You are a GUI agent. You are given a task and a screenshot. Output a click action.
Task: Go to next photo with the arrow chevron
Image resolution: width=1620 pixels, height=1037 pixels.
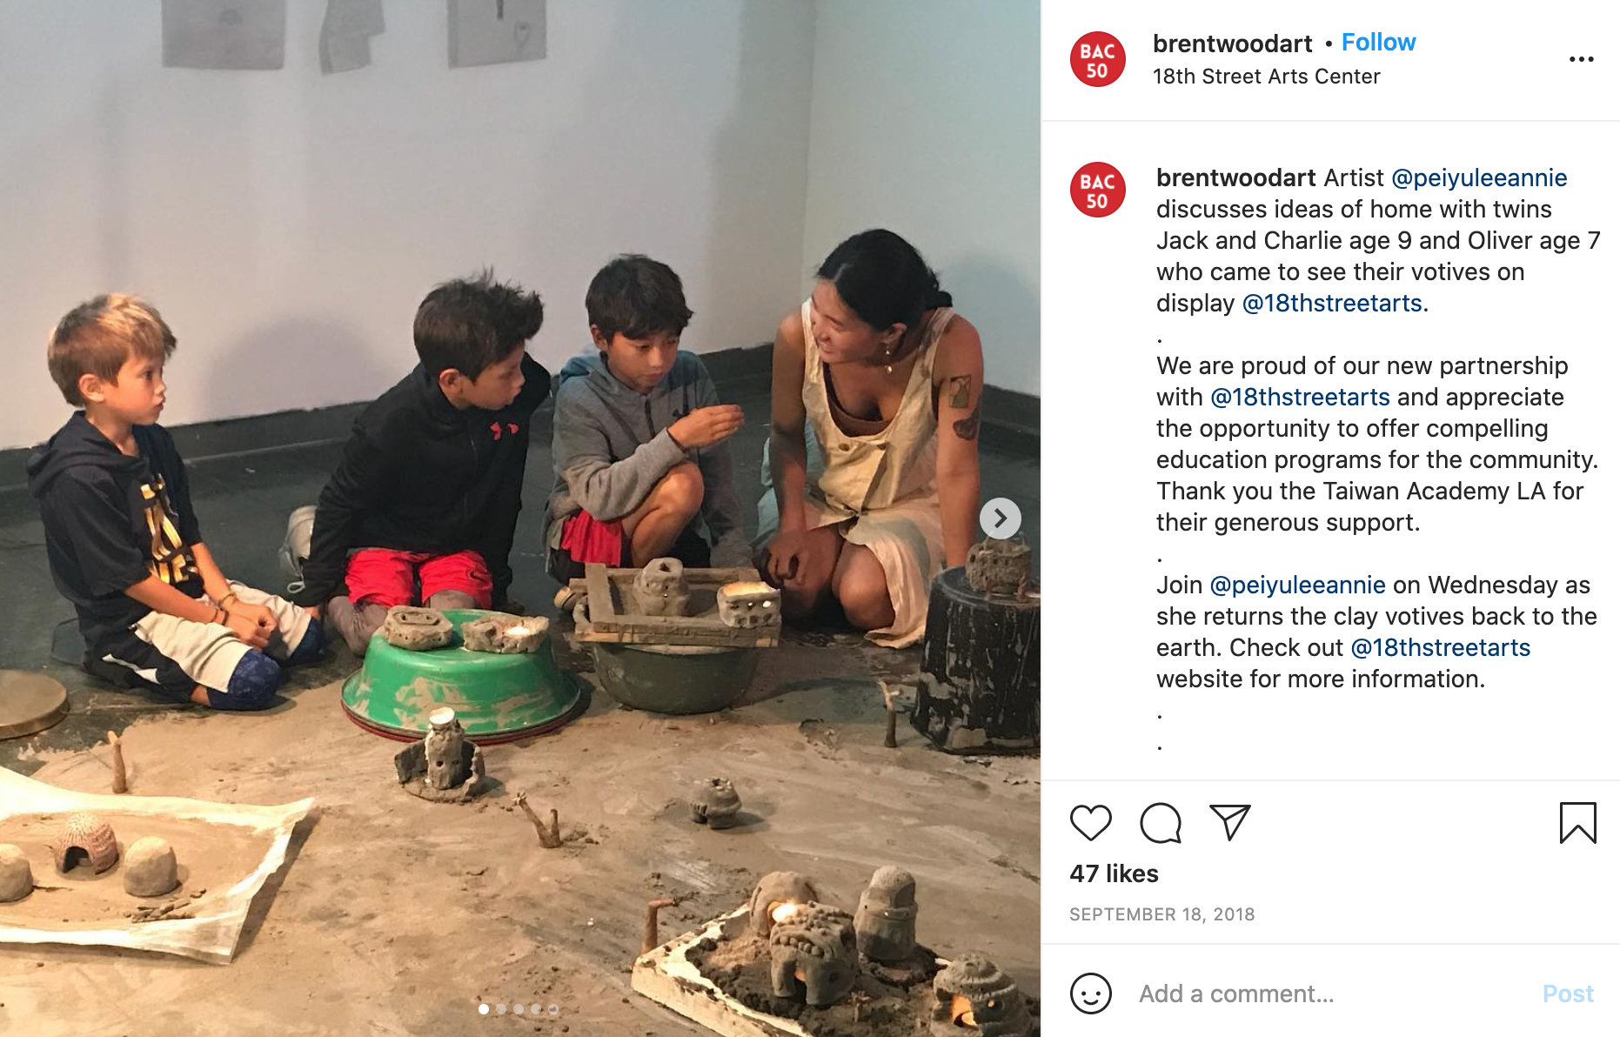[1000, 518]
